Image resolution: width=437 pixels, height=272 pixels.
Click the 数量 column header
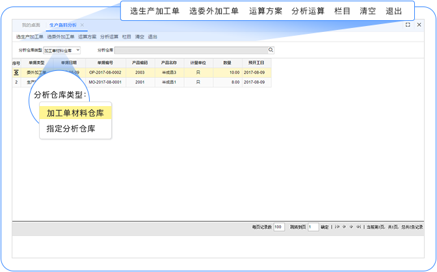pyautogui.click(x=228, y=63)
